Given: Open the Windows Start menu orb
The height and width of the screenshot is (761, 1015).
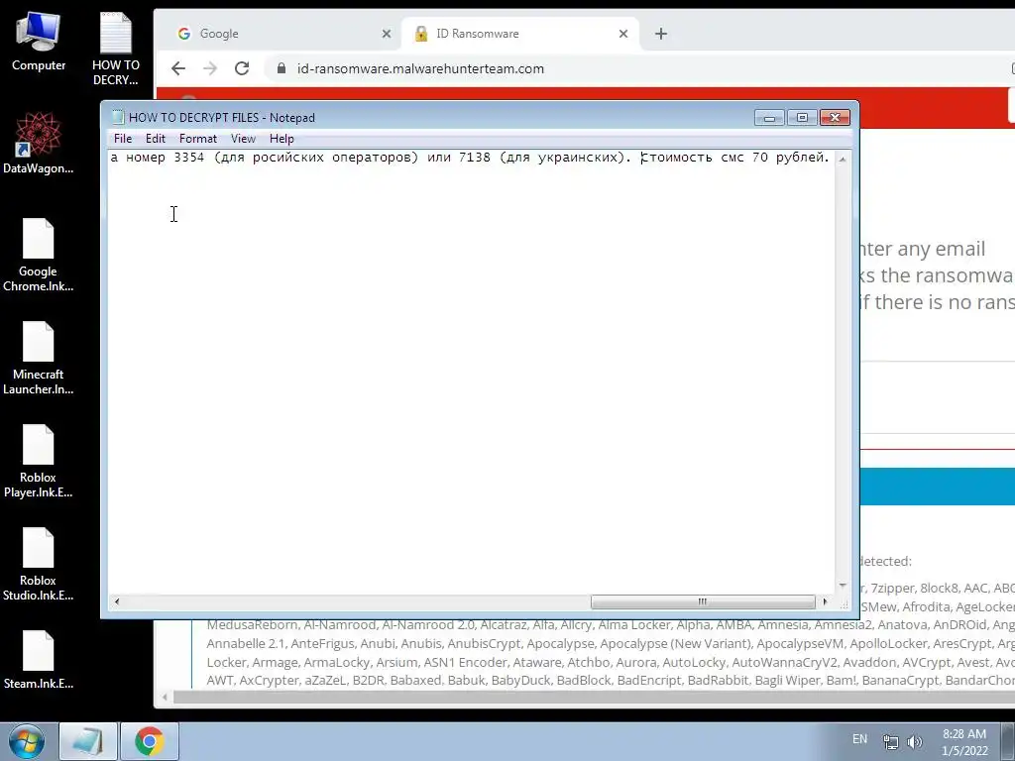Looking at the screenshot, I should [x=27, y=741].
